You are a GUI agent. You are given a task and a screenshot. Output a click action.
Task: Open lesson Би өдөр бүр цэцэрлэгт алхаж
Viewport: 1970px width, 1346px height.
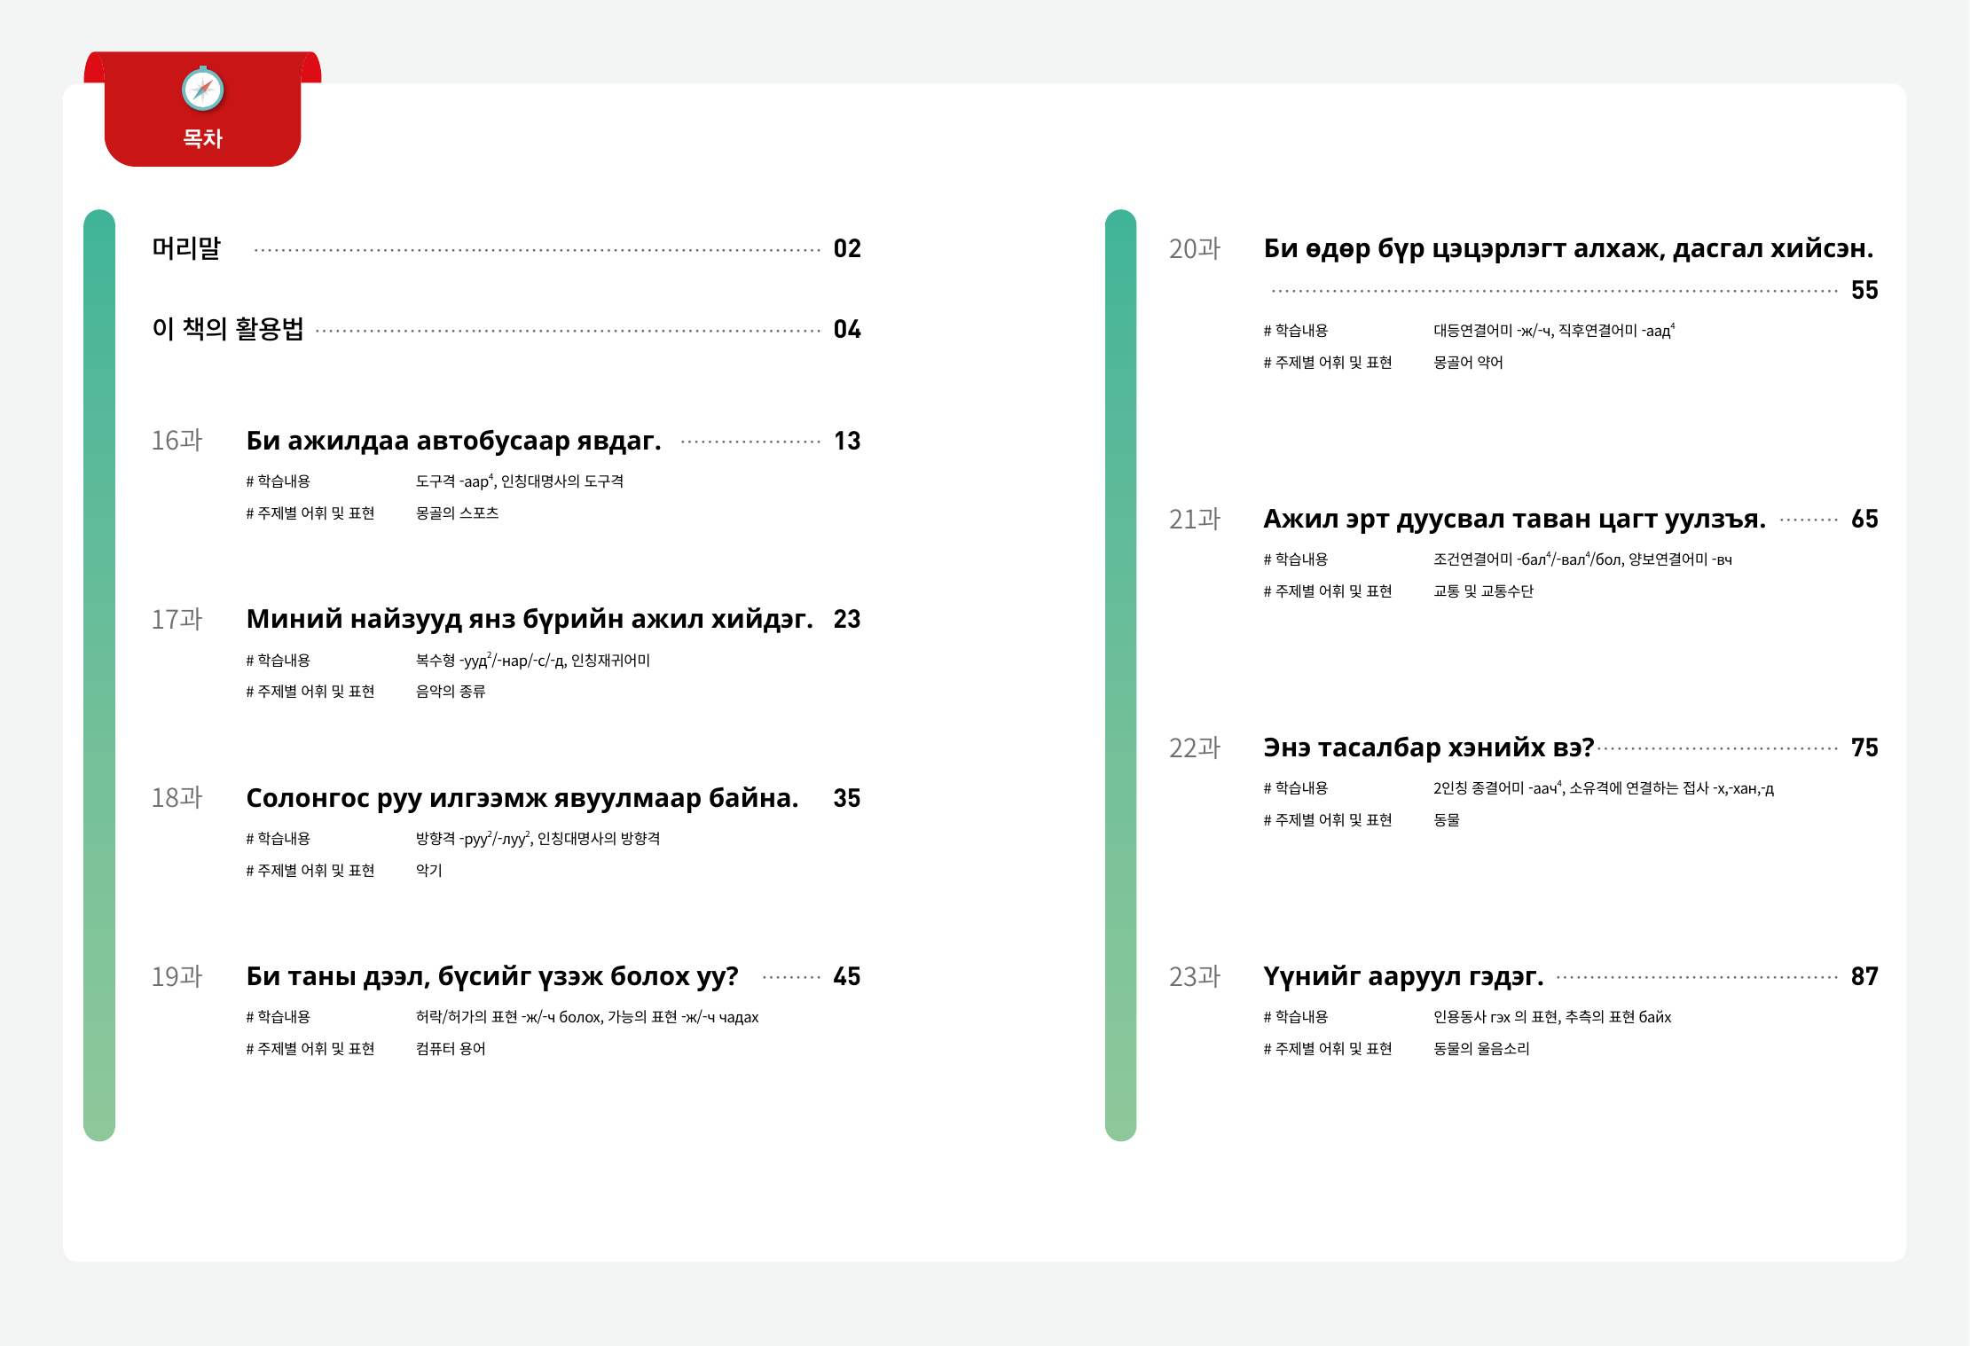(x=1567, y=248)
